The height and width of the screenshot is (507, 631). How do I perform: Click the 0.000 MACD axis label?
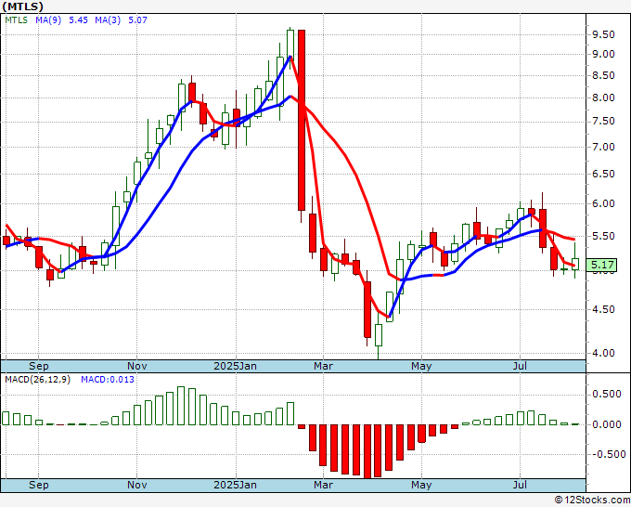pos(607,424)
